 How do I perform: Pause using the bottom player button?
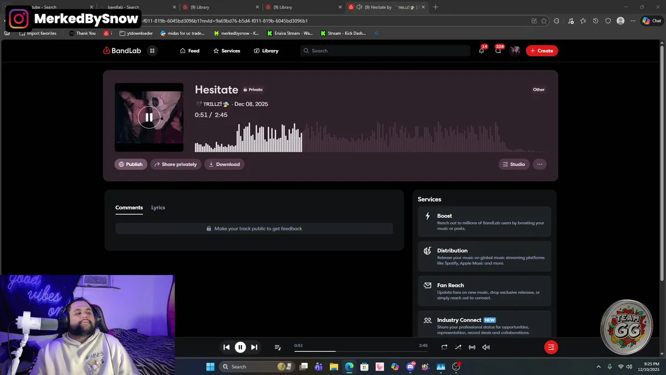(240, 347)
